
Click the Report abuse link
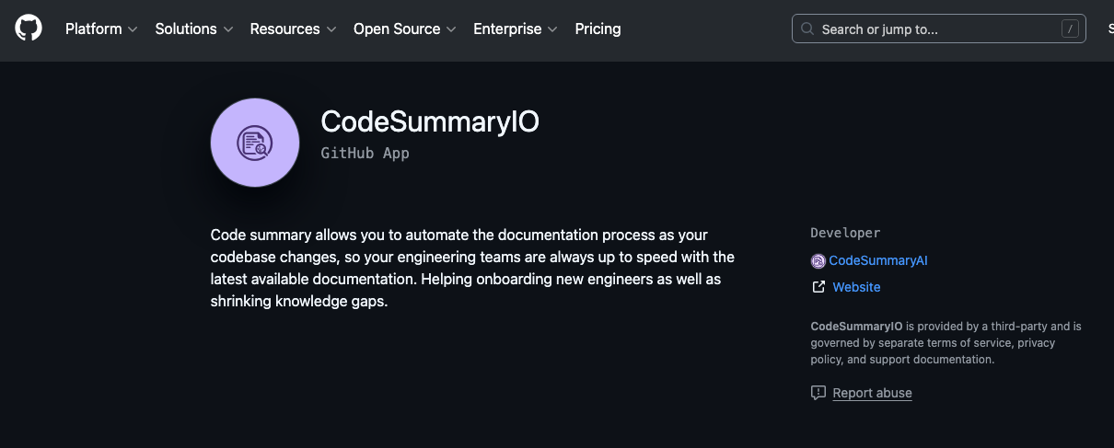point(872,393)
